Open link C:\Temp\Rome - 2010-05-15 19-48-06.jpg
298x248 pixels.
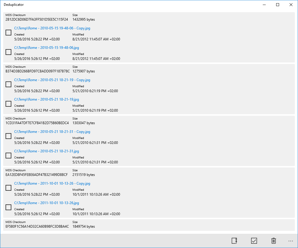click(x=47, y=48)
